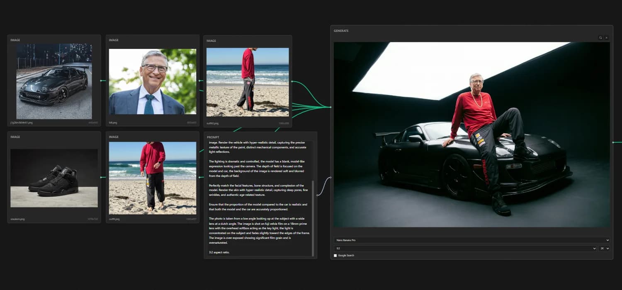
Task: Click the output port of the outfit.png node
Action: point(199,177)
